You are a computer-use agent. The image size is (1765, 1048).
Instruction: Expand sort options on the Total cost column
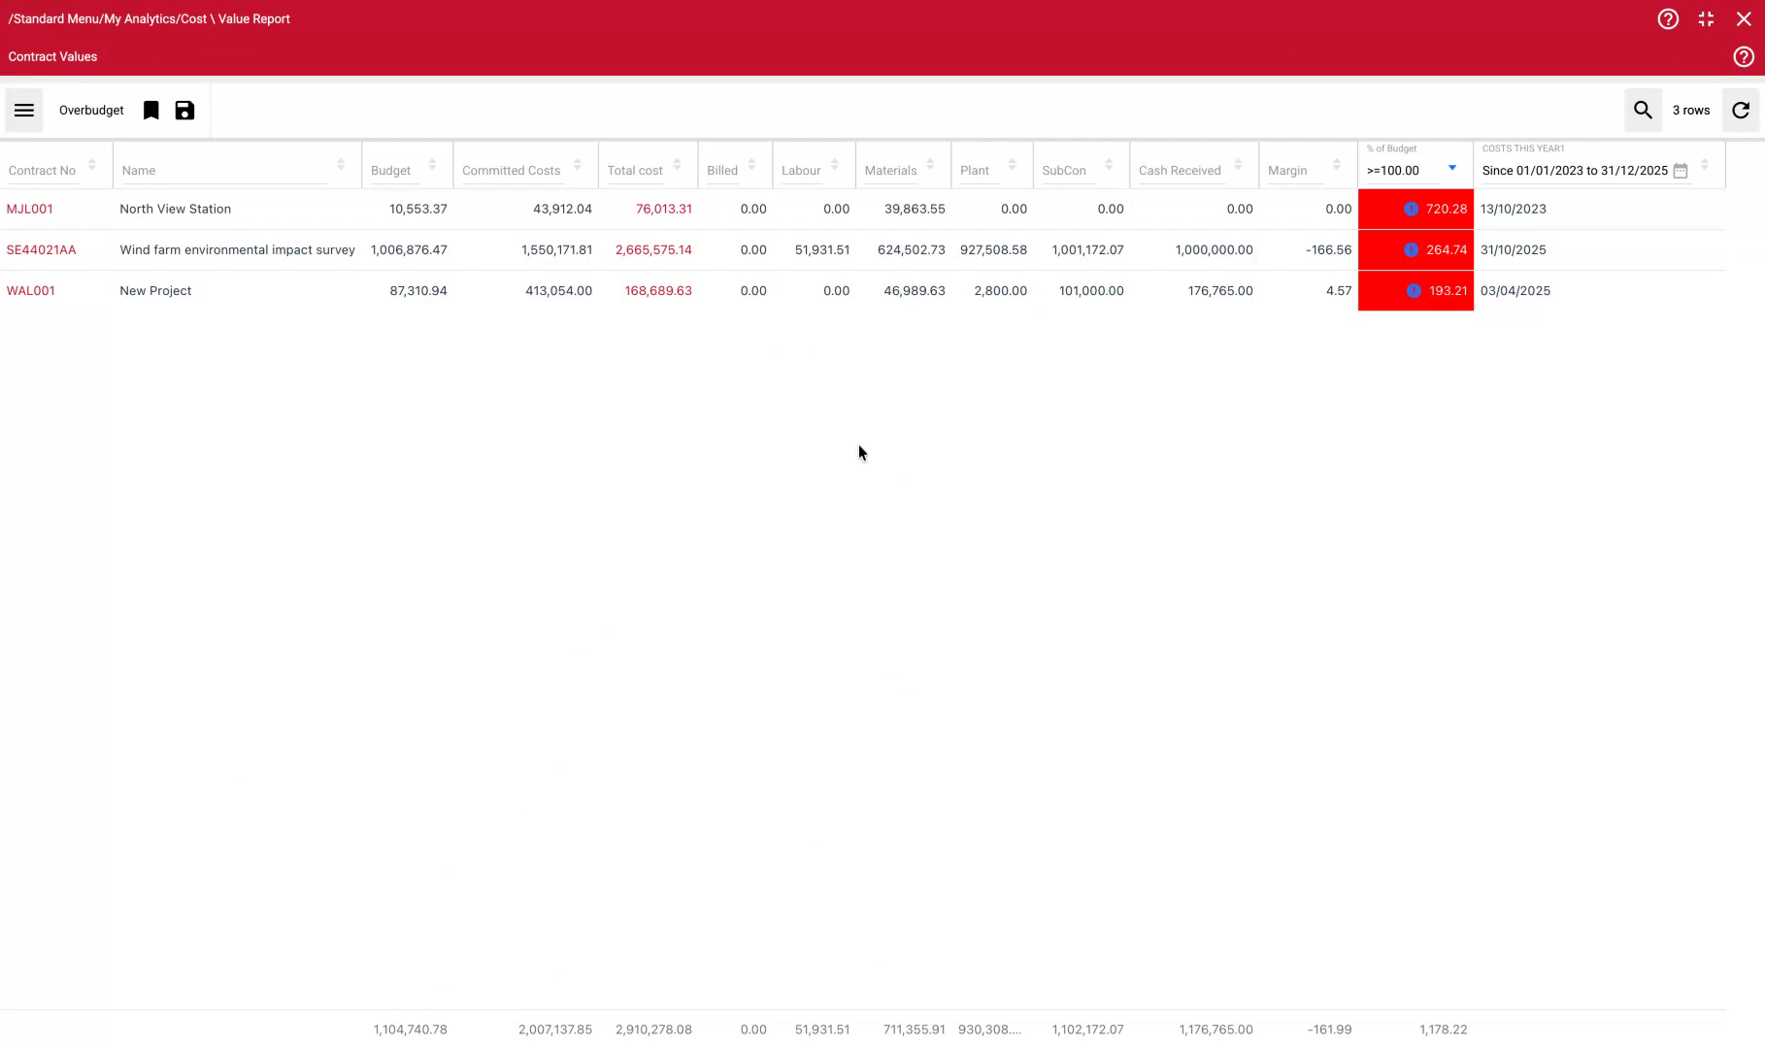pyautogui.click(x=676, y=164)
